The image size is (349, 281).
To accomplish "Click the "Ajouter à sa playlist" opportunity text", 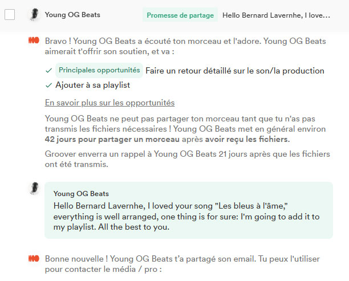I will [93, 85].
